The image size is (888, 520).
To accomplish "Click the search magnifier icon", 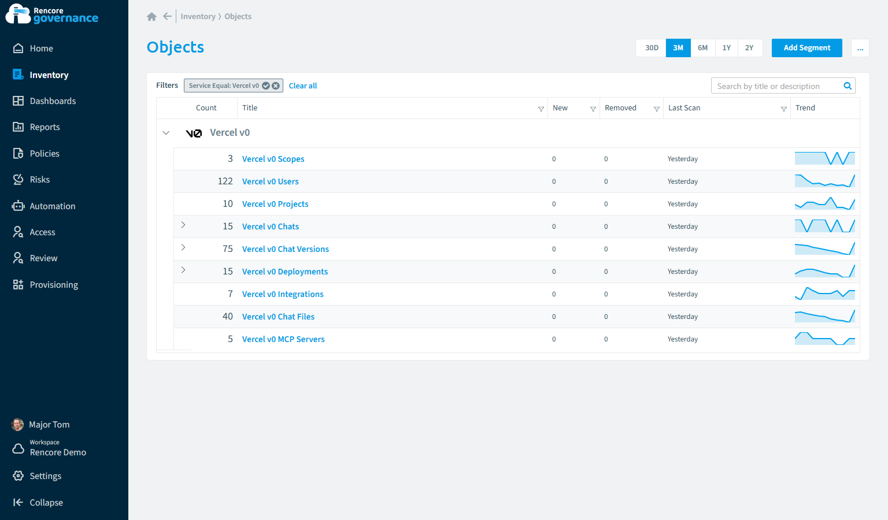I will click(848, 86).
